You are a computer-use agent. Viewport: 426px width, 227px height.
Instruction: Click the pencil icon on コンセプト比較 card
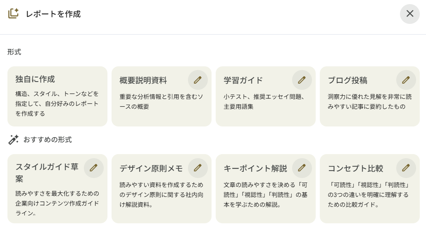pos(406,168)
